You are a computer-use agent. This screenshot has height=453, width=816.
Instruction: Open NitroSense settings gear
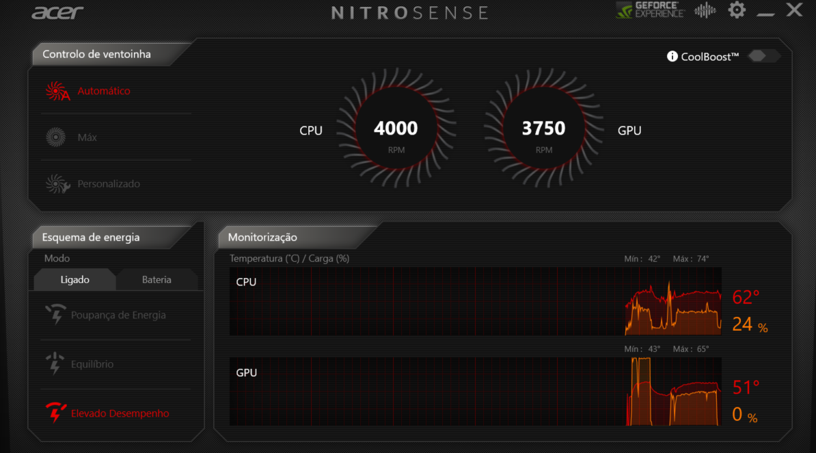[x=737, y=10]
